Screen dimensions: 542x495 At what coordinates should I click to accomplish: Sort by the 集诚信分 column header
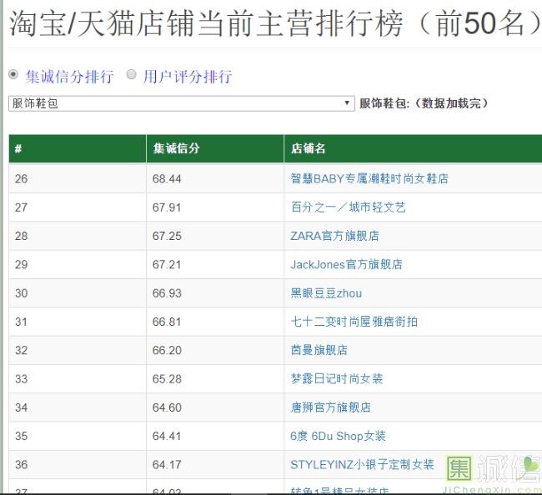point(176,148)
